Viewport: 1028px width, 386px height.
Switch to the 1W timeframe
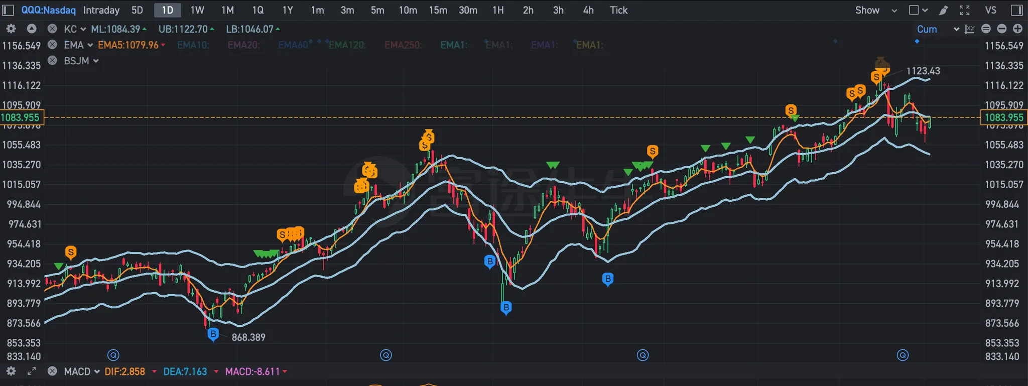[x=197, y=11]
